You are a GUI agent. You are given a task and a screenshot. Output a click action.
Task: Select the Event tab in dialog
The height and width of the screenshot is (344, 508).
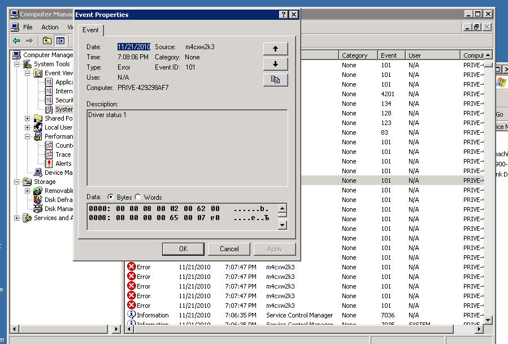(x=90, y=30)
